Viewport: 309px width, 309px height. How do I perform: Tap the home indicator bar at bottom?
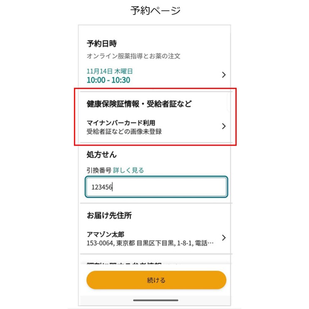(x=156, y=300)
